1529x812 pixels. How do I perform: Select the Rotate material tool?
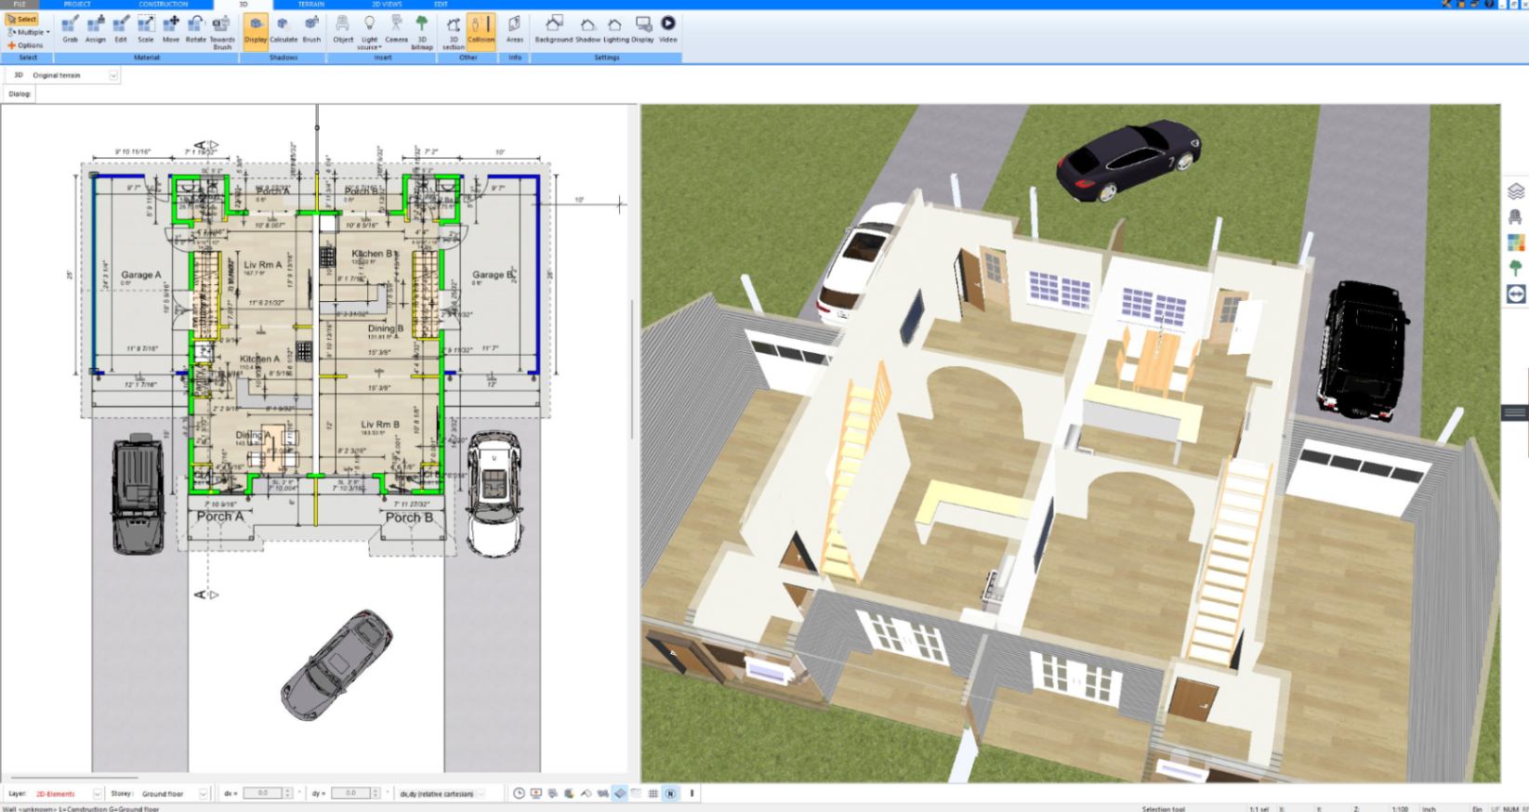point(196,29)
